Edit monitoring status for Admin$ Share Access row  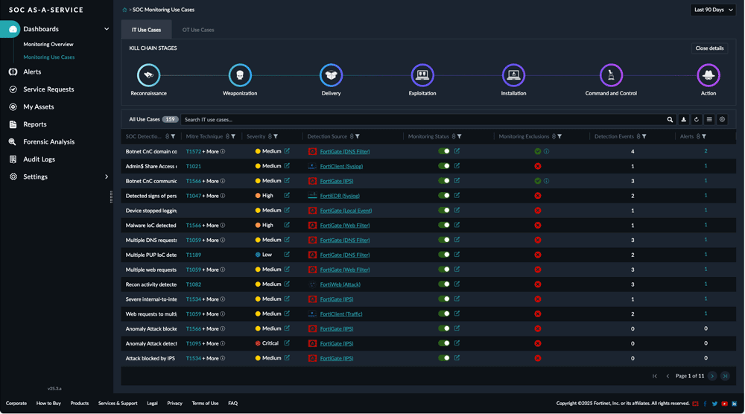(457, 166)
